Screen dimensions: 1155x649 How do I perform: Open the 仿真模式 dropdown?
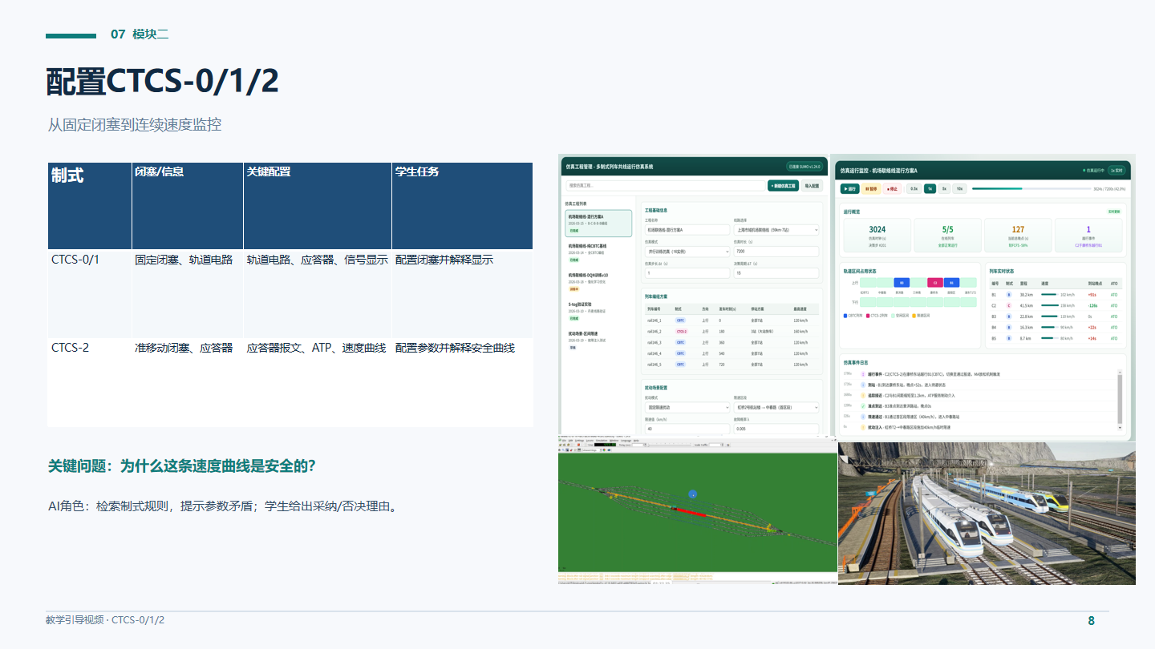coord(687,251)
